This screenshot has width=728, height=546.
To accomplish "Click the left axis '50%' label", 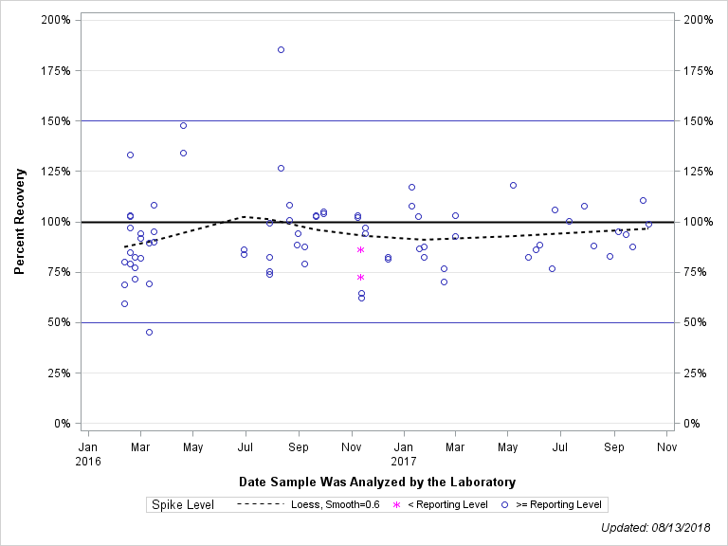I will pyautogui.click(x=59, y=322).
